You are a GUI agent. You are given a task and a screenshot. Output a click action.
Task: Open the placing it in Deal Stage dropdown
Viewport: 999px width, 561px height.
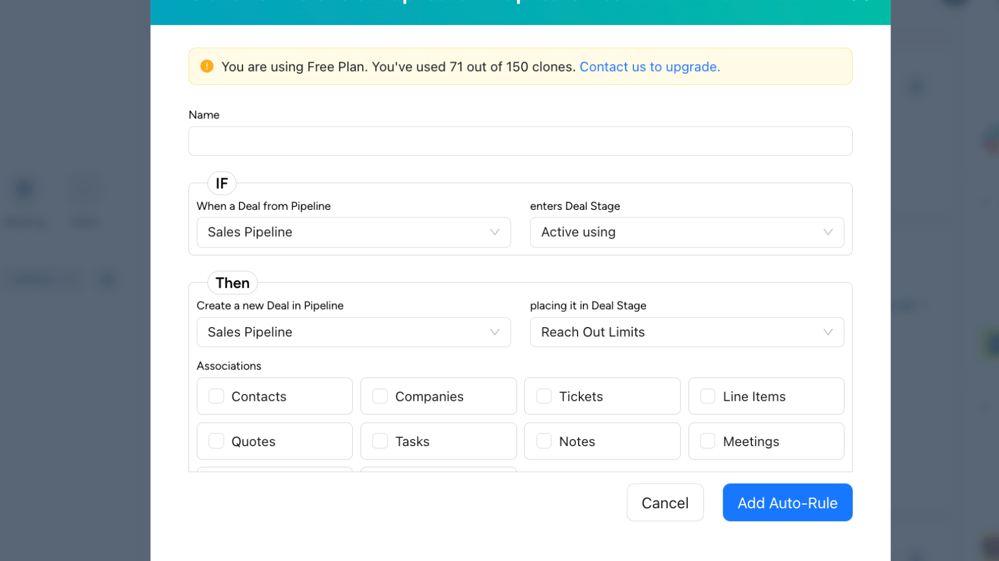[x=687, y=332]
